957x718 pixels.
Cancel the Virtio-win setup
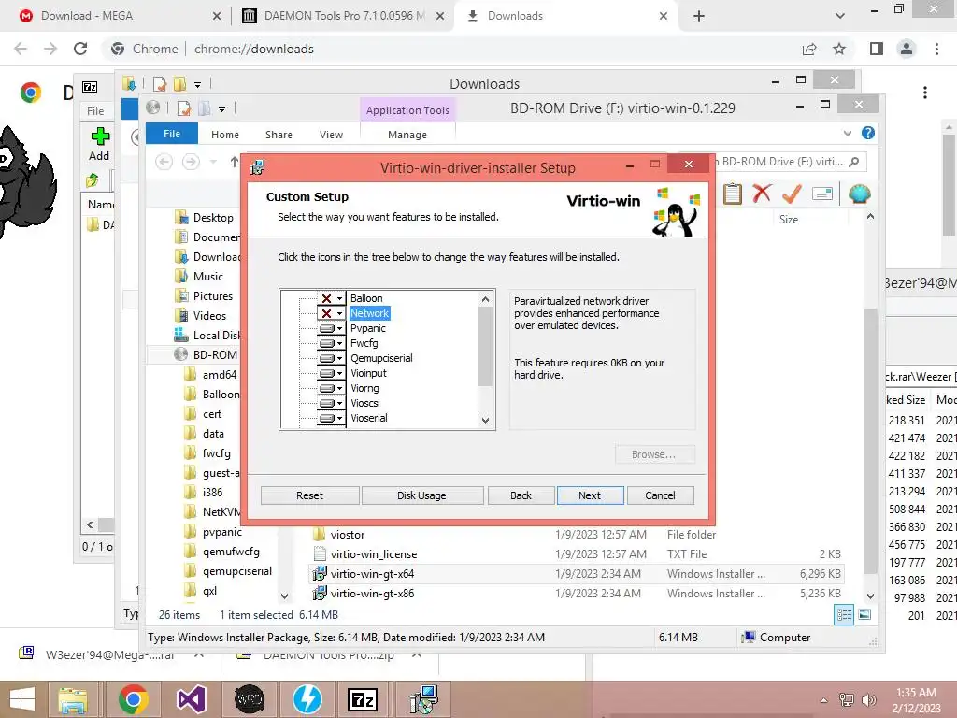660,495
